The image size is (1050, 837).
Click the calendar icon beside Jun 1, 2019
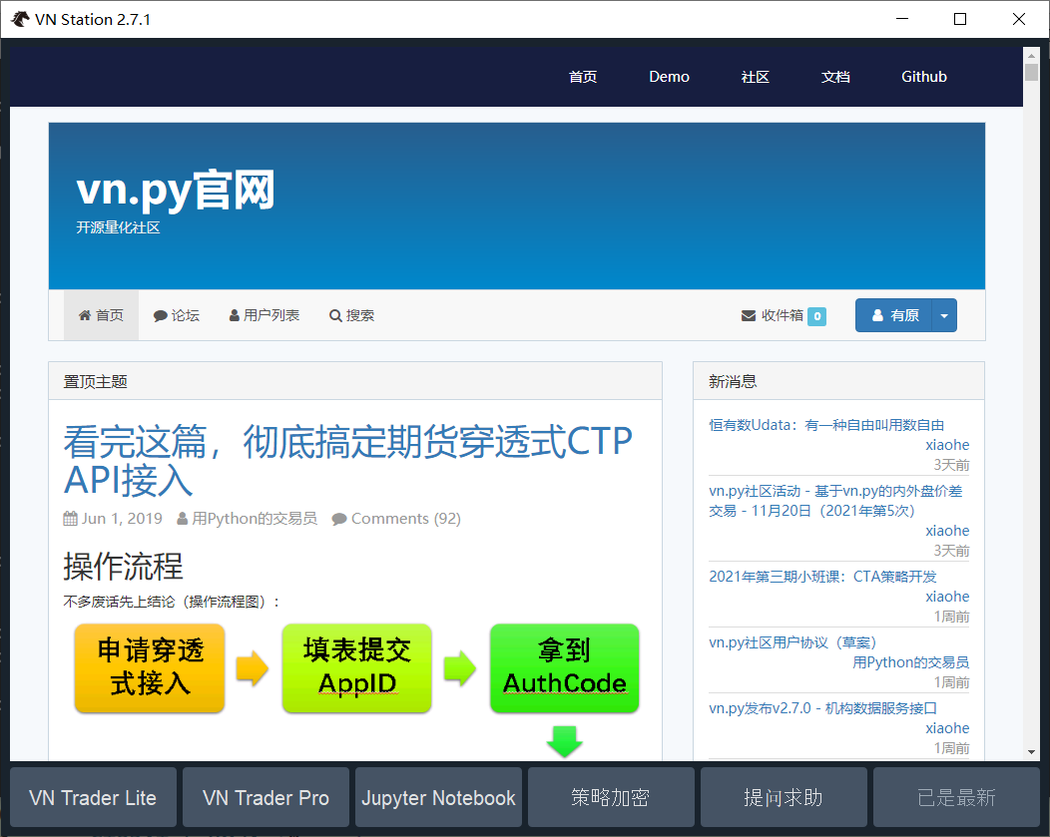(x=71, y=518)
